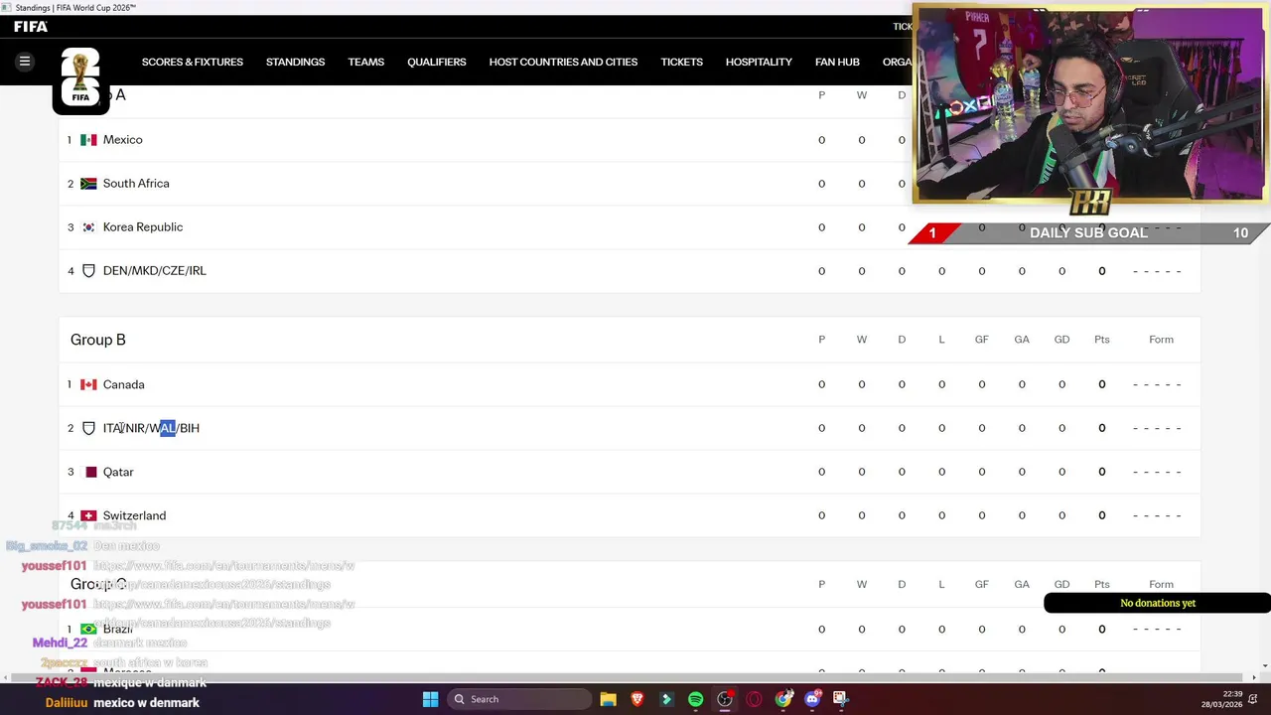
Task: Launch Brave browser from the taskbar
Action: point(637,699)
